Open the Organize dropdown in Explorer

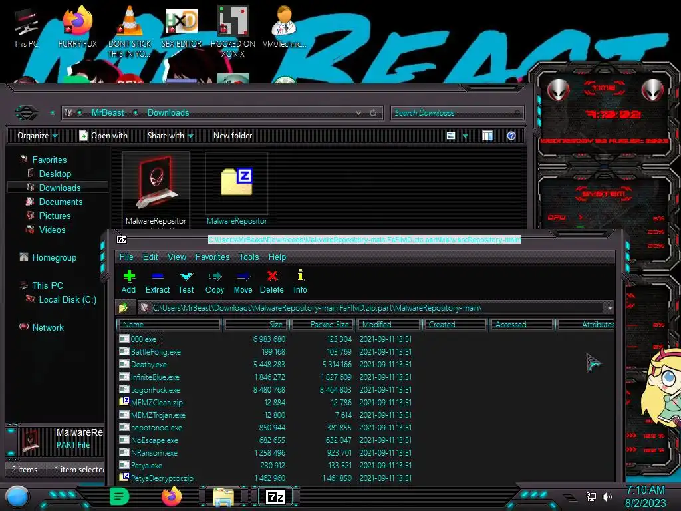[37, 136]
